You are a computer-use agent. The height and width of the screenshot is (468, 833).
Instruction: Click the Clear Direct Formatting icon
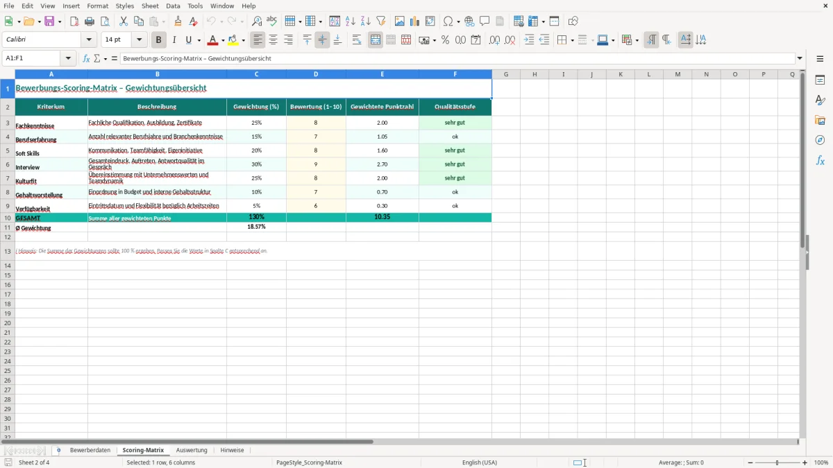point(194,21)
